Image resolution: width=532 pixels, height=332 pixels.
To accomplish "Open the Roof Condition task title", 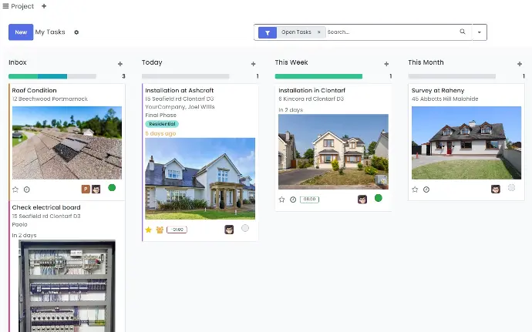I will pyautogui.click(x=34, y=91).
